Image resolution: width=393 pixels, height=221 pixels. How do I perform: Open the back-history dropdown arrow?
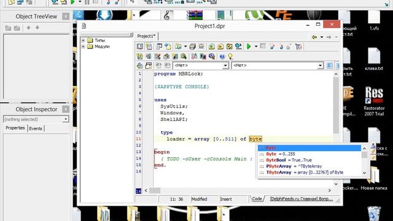(322, 37)
